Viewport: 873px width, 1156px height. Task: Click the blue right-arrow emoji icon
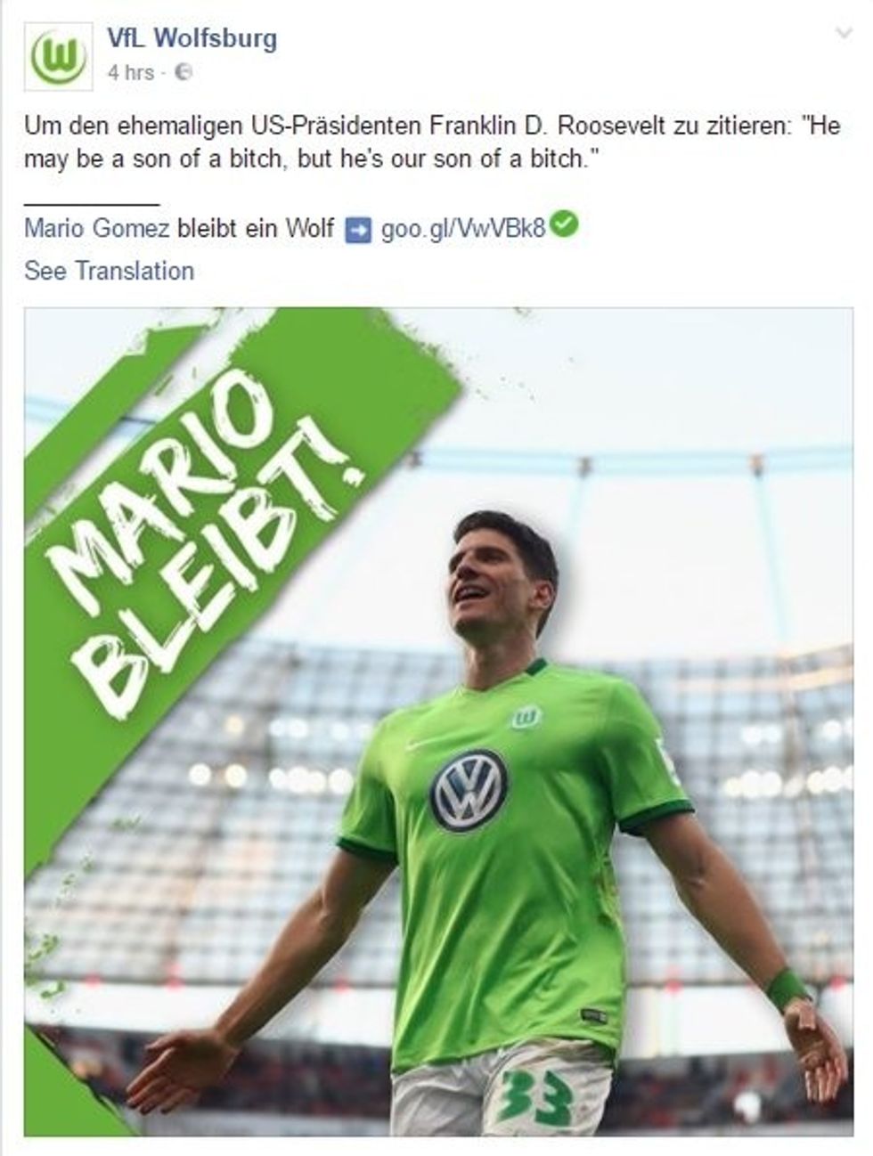point(357,229)
